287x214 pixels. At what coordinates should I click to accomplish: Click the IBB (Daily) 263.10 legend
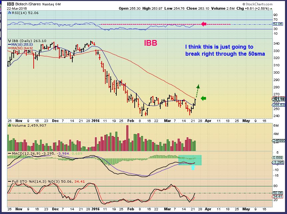click(29, 41)
